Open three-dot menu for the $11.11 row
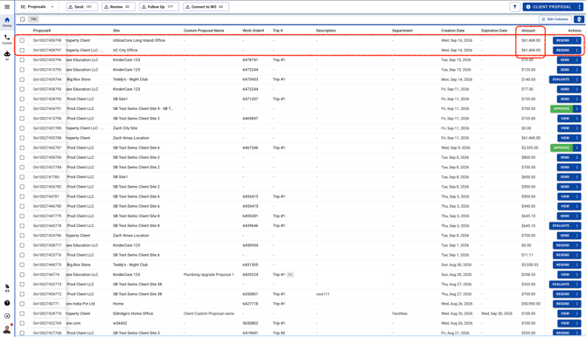Viewport: 586px width, 337px height. (577, 255)
